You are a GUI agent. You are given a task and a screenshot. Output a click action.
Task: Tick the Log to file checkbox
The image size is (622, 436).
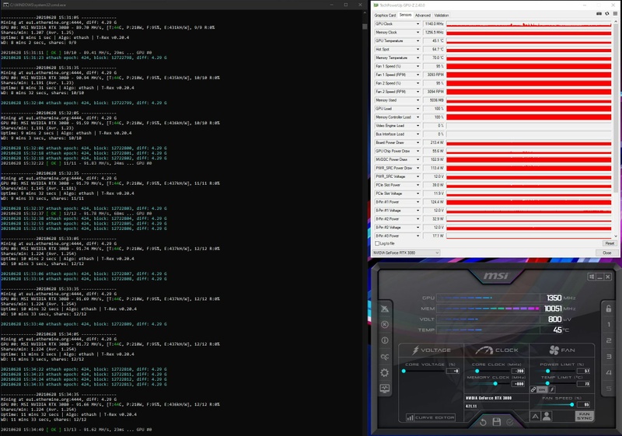tap(377, 243)
